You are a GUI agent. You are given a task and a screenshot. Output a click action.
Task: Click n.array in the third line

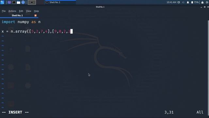pyautogui.click(x=19, y=31)
